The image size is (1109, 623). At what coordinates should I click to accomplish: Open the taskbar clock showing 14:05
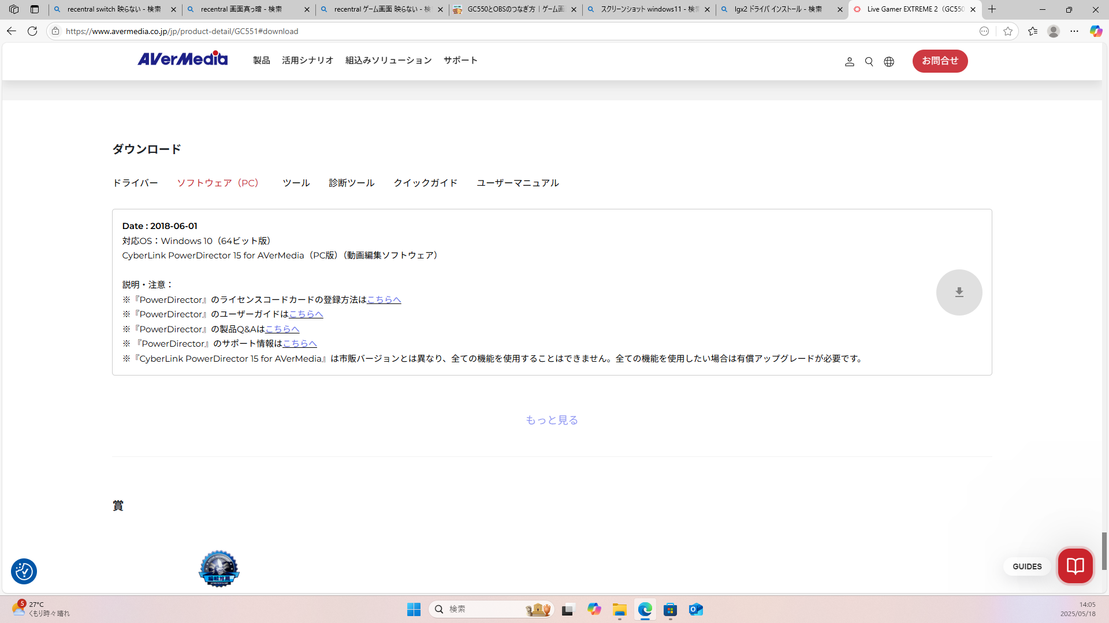coord(1078,609)
